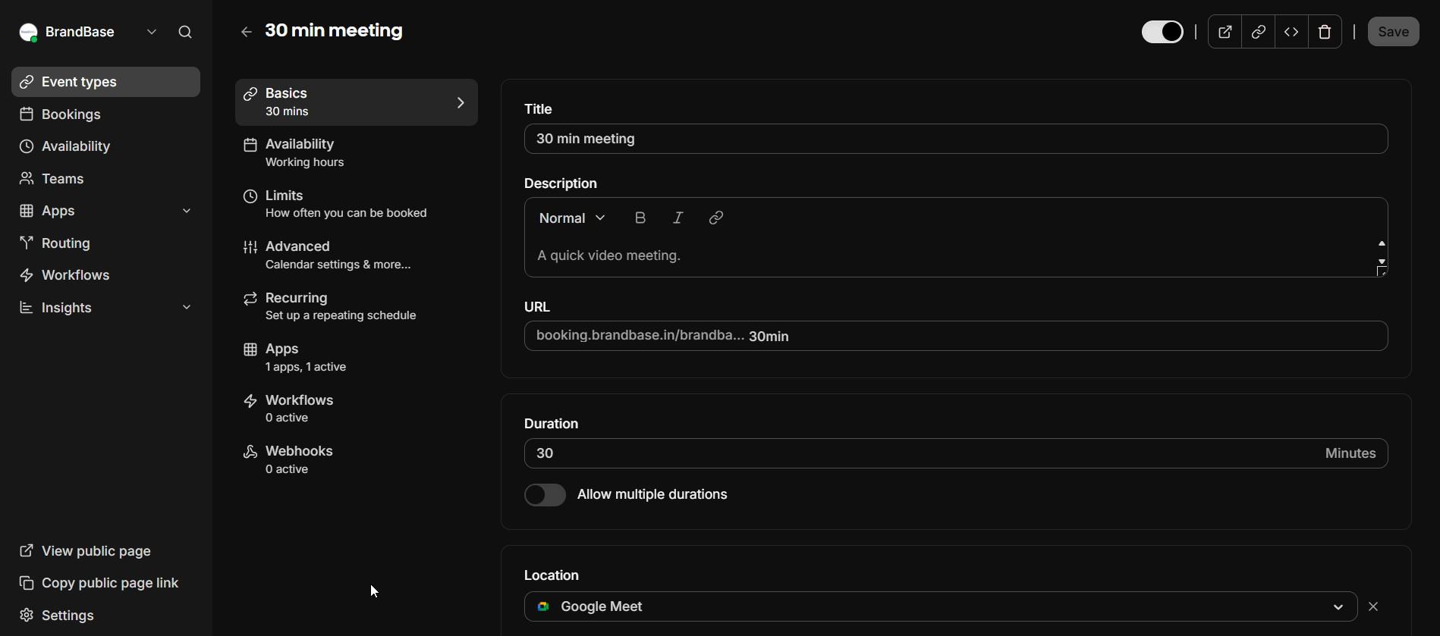Go back using the left arrow icon
Viewport: 1440px width, 636px height.
click(246, 33)
